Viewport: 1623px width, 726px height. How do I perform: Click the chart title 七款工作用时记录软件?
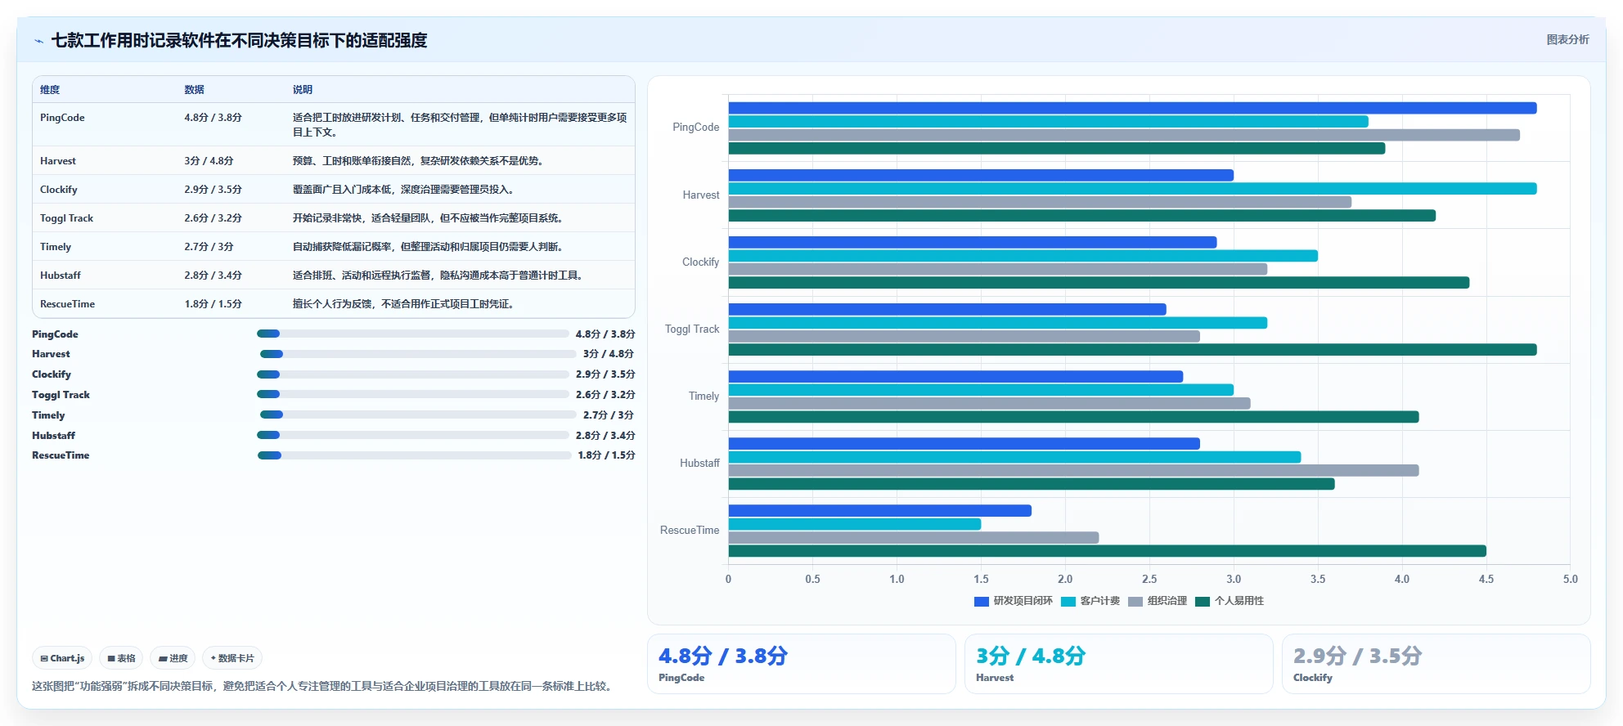[x=239, y=41]
